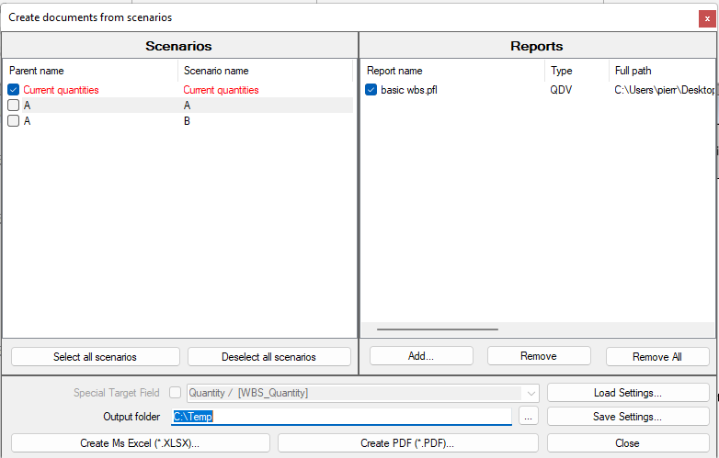Click the Output folder path field
Image resolution: width=719 pixels, height=458 pixels.
coord(341,417)
